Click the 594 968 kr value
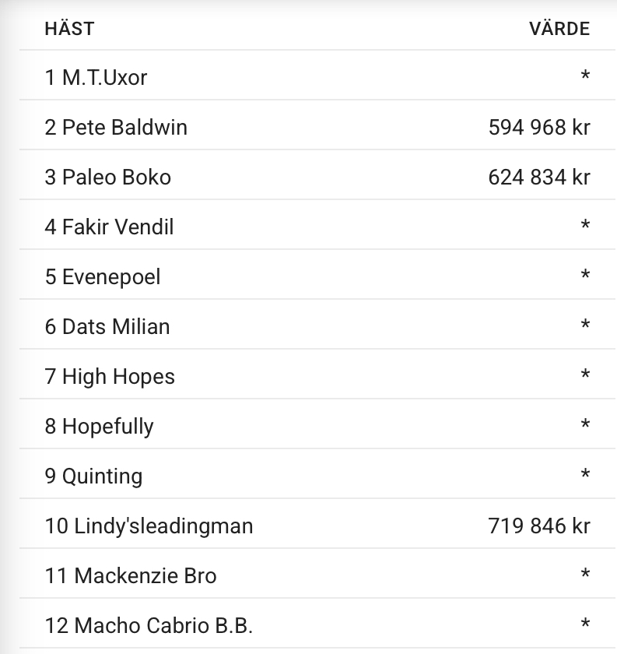617x654 pixels. pyautogui.click(x=538, y=127)
